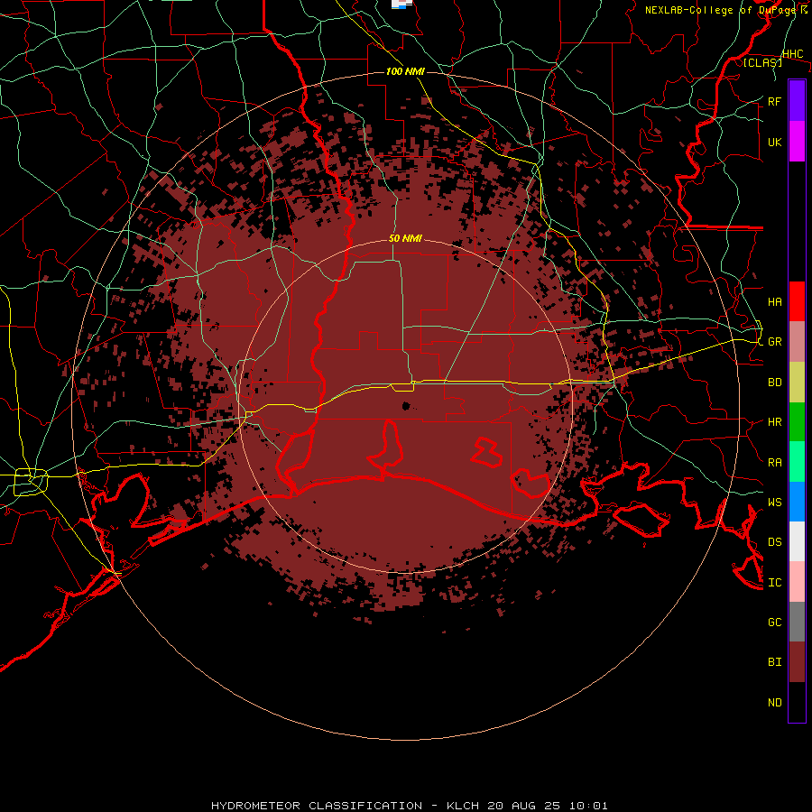Click the GC gray legend swatch
812x812 pixels.
tap(797, 622)
